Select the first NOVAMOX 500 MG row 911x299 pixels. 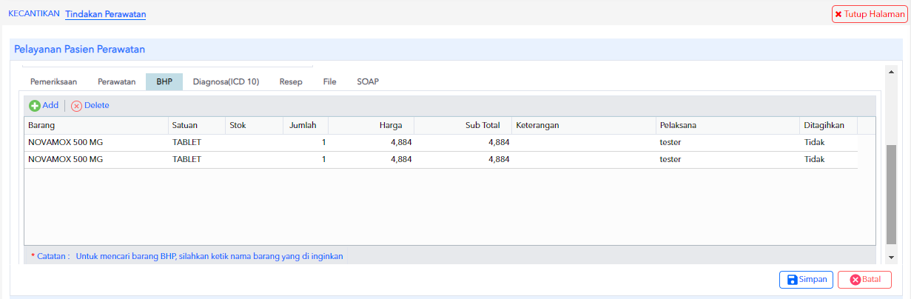(441, 142)
